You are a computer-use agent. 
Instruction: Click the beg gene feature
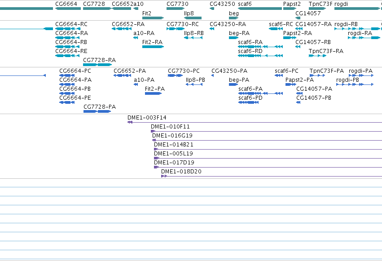pos(233,18)
